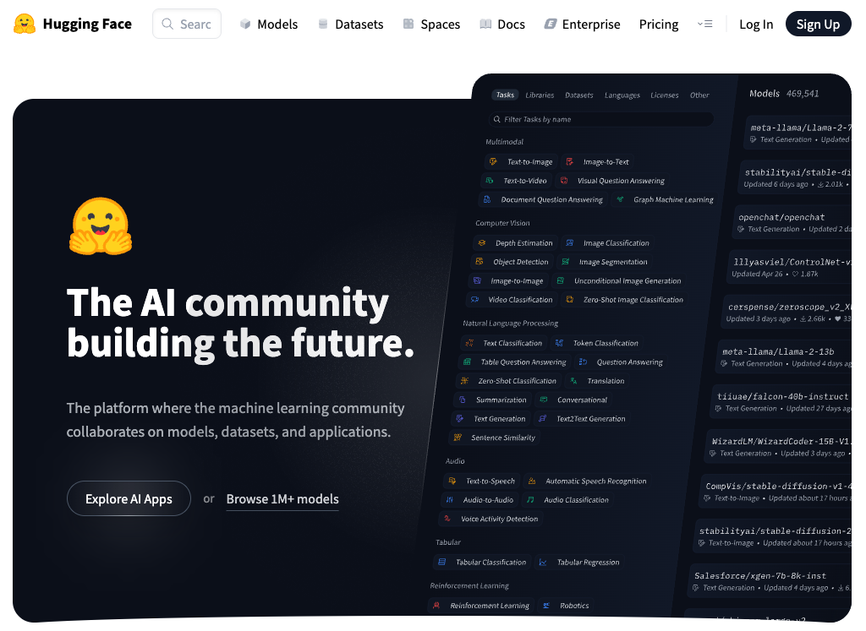The image size is (866, 631).
Task: Open the openchat/openchat model card
Action: [792, 222]
